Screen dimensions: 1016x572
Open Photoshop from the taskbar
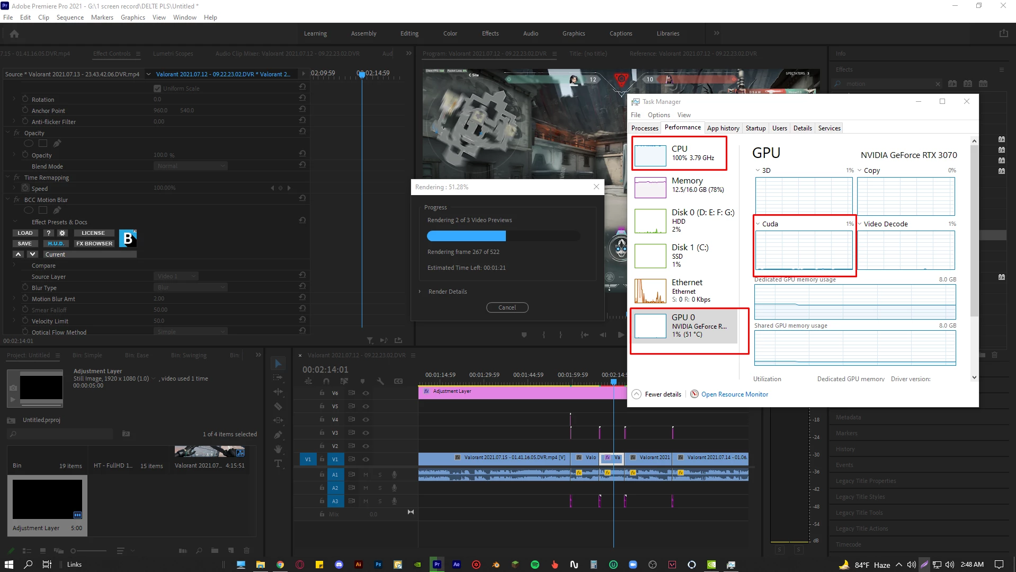tap(378, 565)
